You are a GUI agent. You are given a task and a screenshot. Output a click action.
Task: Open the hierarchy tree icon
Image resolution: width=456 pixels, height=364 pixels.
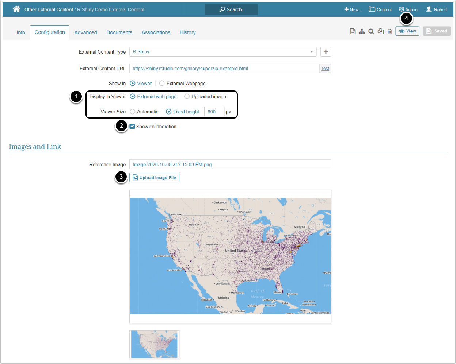point(362,31)
